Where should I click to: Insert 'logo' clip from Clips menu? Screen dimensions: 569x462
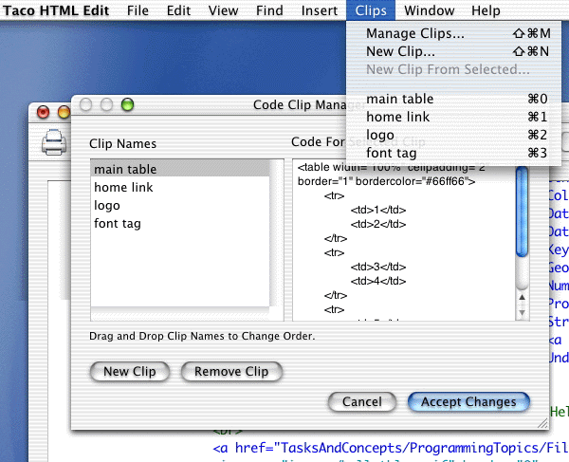coord(453,135)
